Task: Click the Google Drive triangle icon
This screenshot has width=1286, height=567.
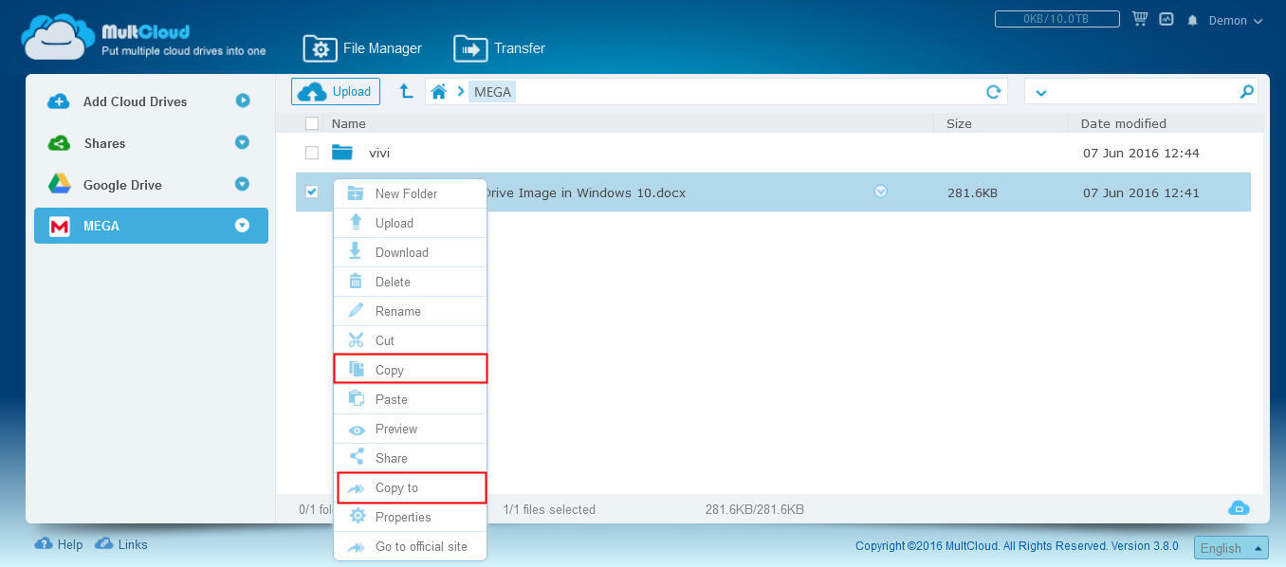Action: (x=59, y=184)
